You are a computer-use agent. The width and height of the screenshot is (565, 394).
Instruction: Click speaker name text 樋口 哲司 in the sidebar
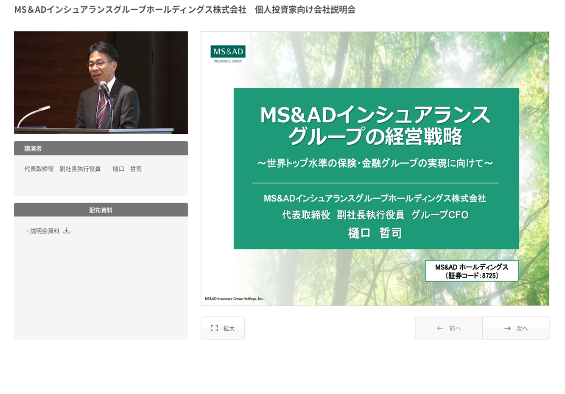click(x=127, y=169)
